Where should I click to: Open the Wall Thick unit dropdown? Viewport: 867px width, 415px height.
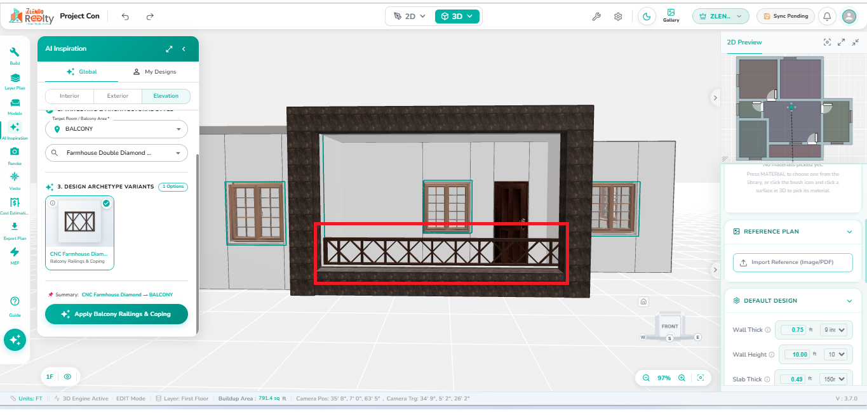tap(834, 330)
